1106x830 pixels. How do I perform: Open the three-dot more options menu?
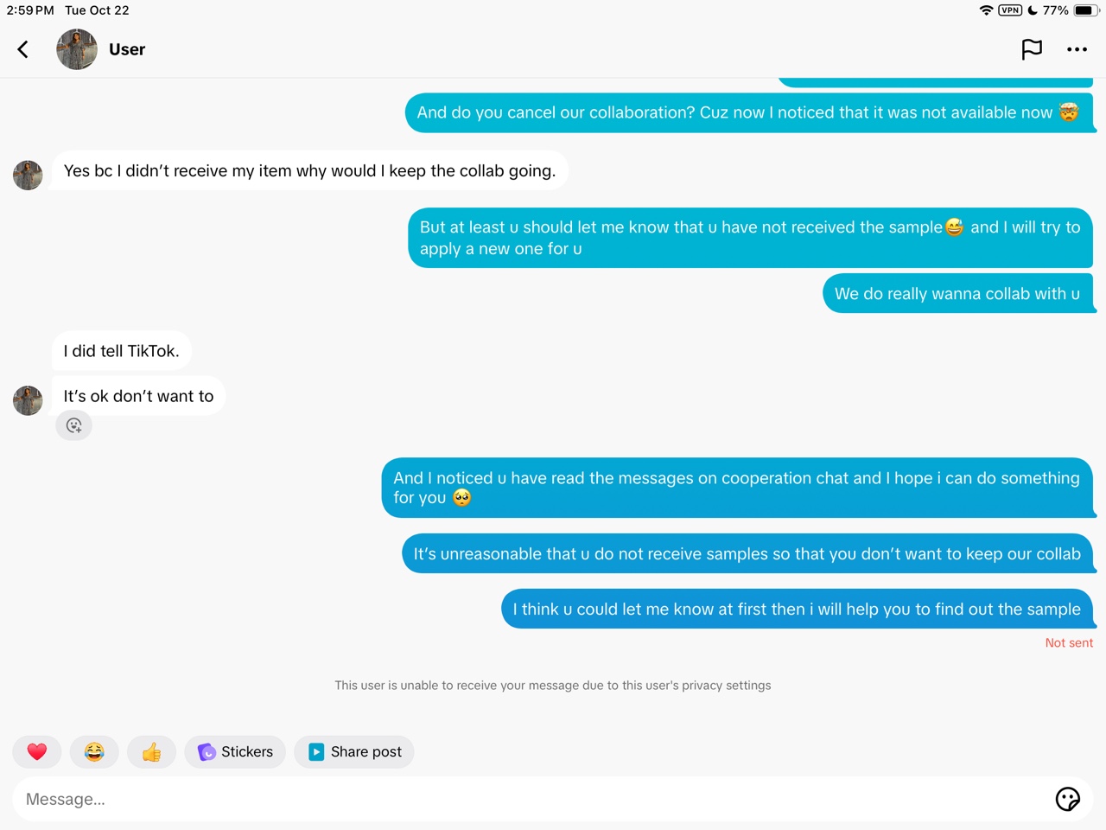[1077, 49]
